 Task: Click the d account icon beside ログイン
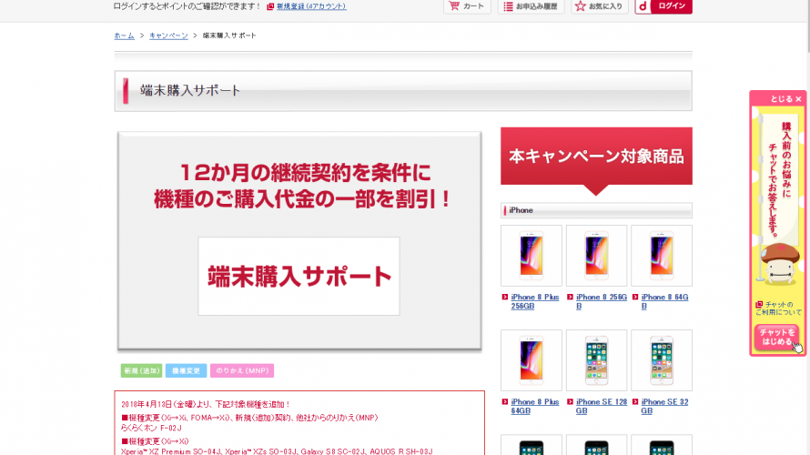[643, 6]
